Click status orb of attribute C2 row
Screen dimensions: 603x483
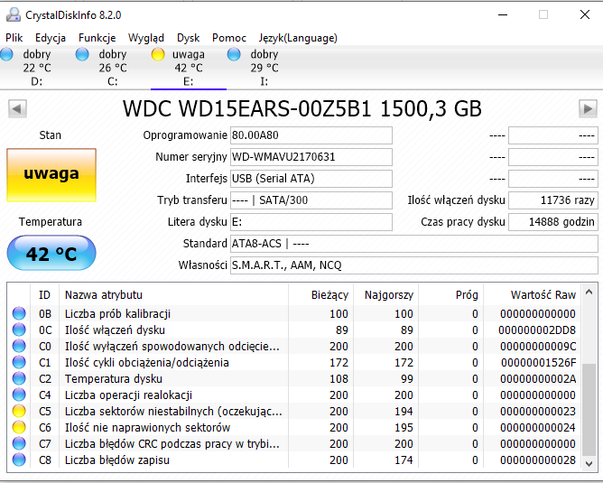pyautogui.click(x=19, y=378)
